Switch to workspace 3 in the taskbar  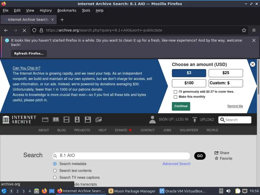(24, 191)
